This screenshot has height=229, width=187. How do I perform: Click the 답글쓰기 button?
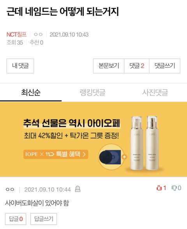click(x=44, y=219)
